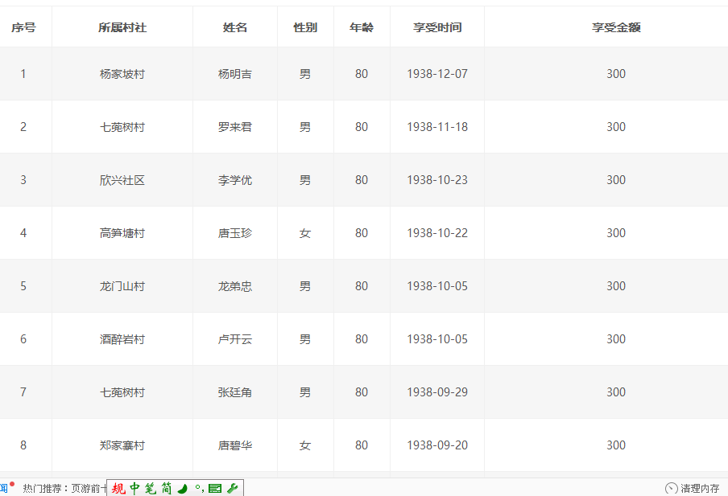Open the IME wrench settings icon
Image resolution: width=728 pixels, height=496 pixels.
tap(232, 488)
